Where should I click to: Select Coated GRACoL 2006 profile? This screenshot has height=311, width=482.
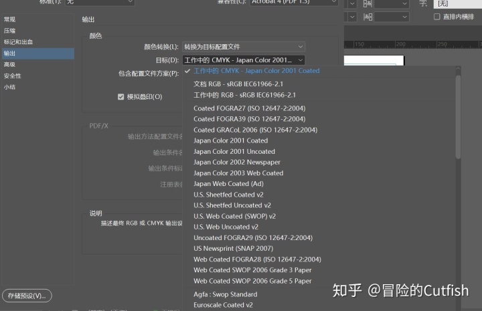pyautogui.click(x=255, y=130)
